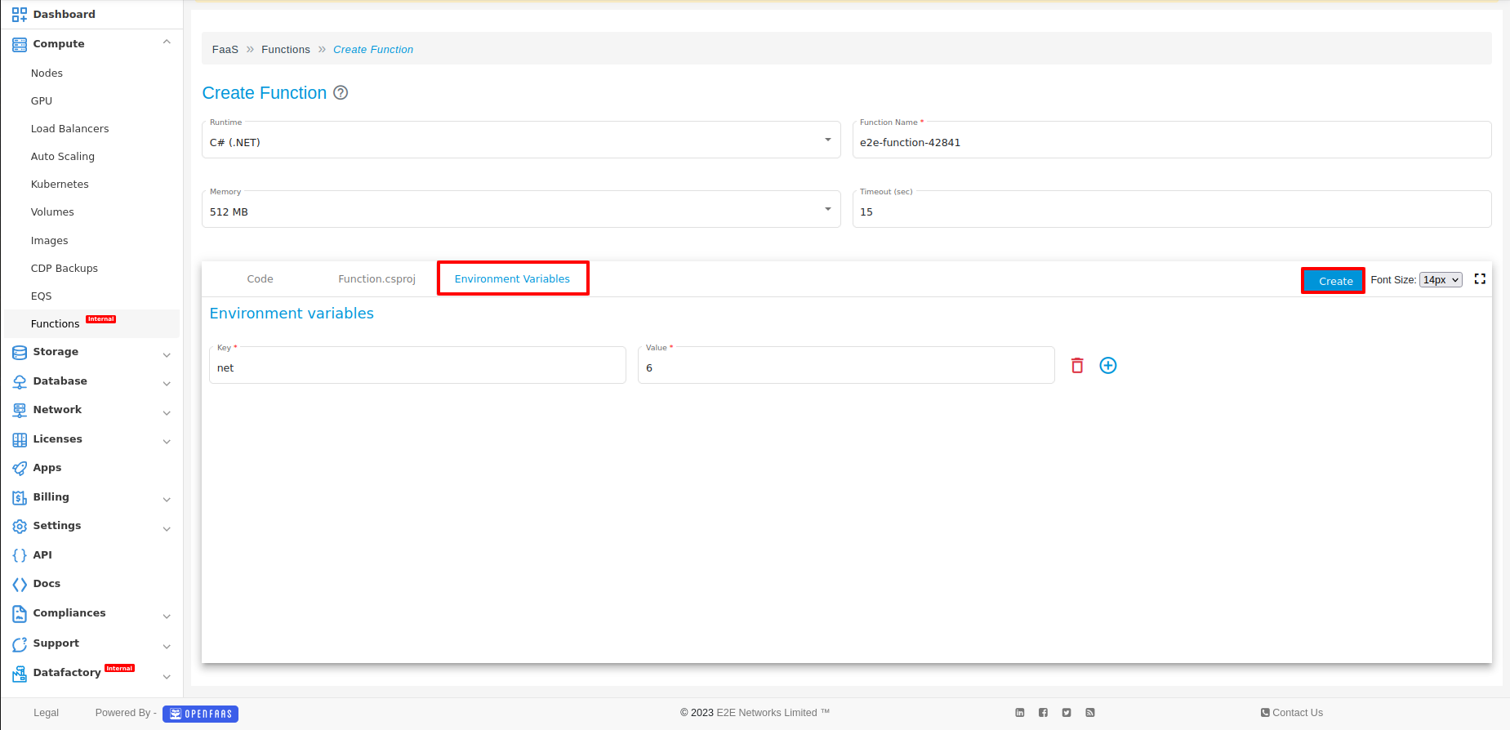Open Functions in the sidebar

[x=55, y=324]
